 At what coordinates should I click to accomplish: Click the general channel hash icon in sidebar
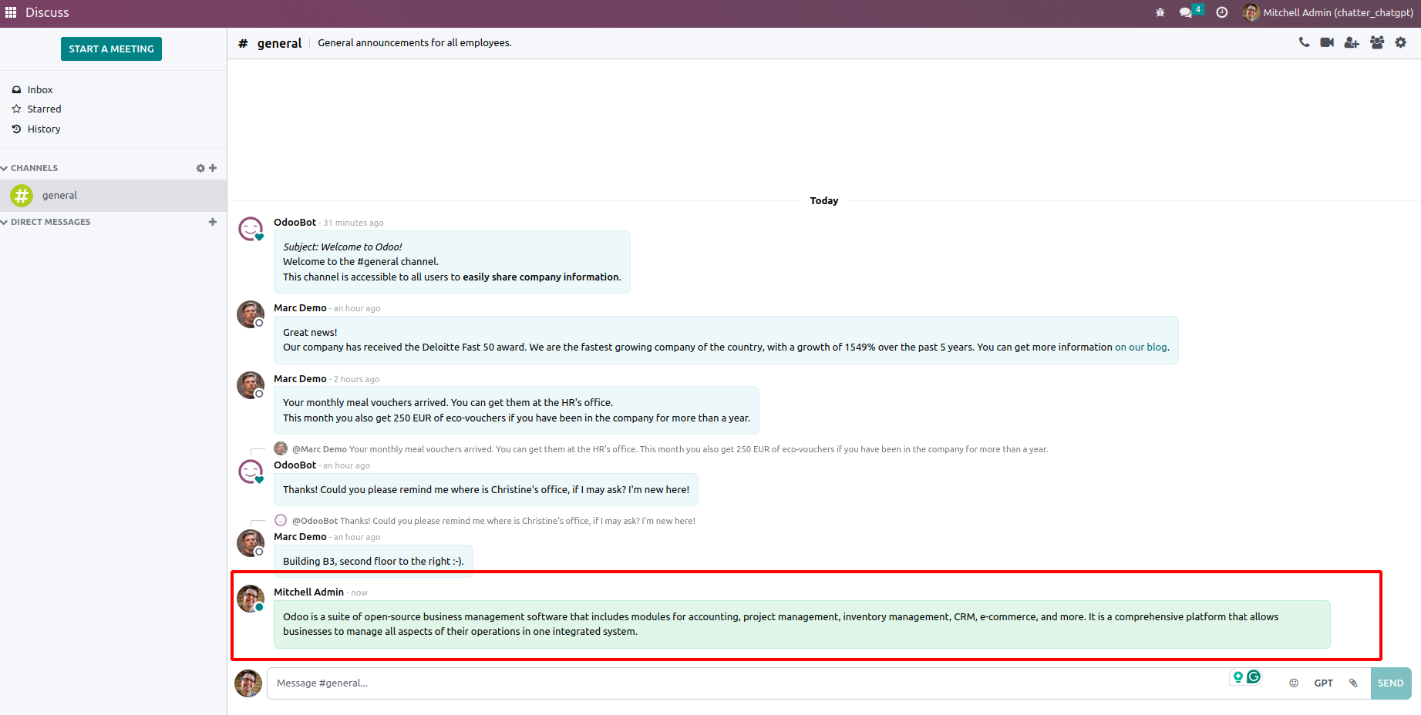tap(22, 196)
